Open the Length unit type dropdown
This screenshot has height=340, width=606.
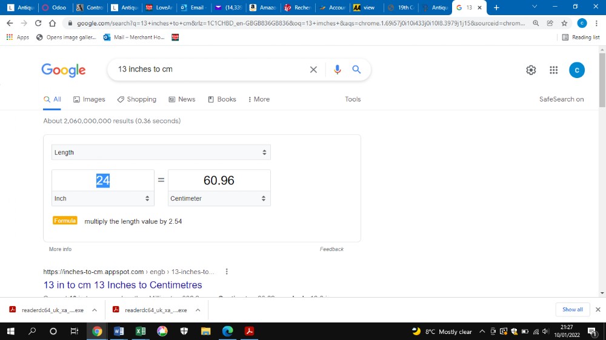click(x=161, y=152)
